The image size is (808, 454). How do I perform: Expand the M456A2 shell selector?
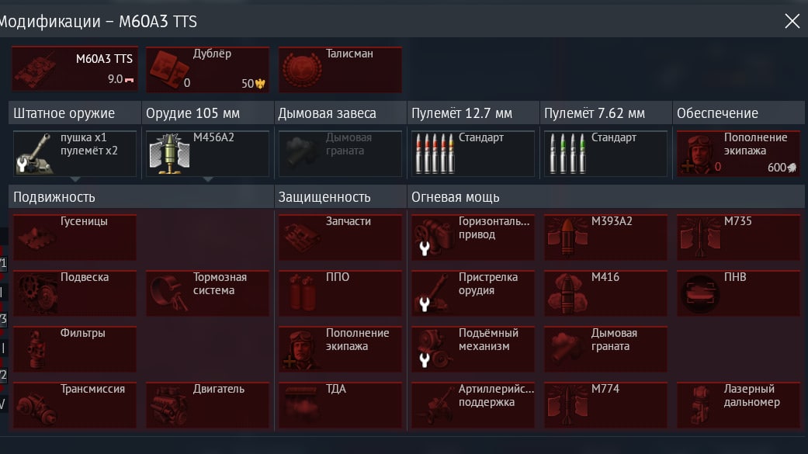pos(207,154)
